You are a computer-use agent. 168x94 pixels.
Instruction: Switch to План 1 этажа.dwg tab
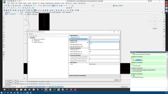point(46,12)
